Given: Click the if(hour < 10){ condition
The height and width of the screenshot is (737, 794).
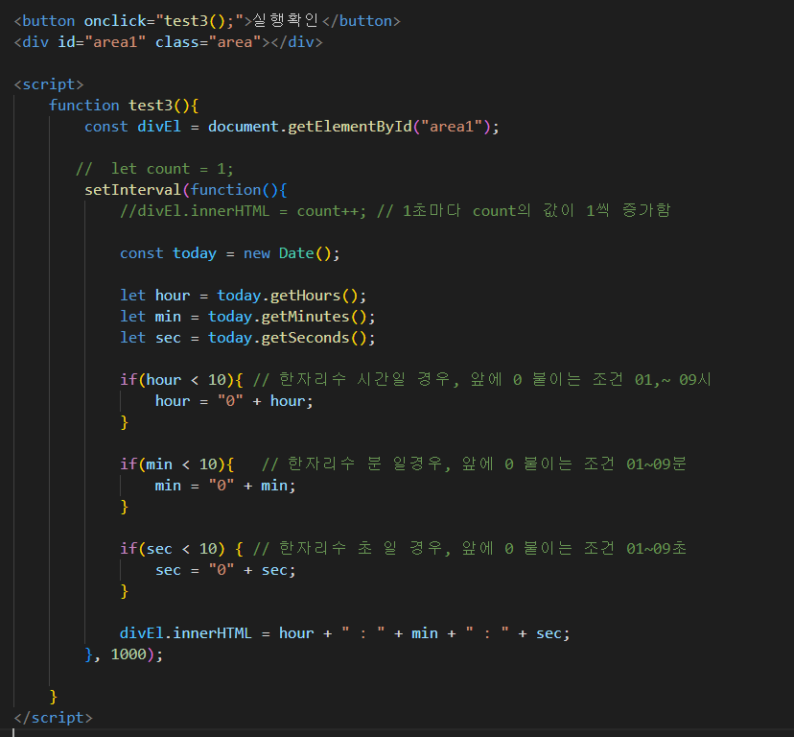Looking at the screenshot, I should click(182, 380).
